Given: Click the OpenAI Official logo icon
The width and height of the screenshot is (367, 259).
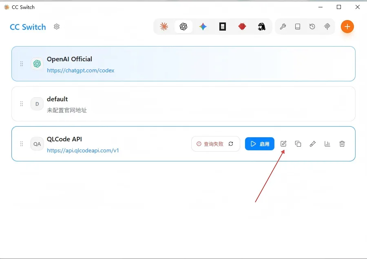Looking at the screenshot, I should [37, 64].
